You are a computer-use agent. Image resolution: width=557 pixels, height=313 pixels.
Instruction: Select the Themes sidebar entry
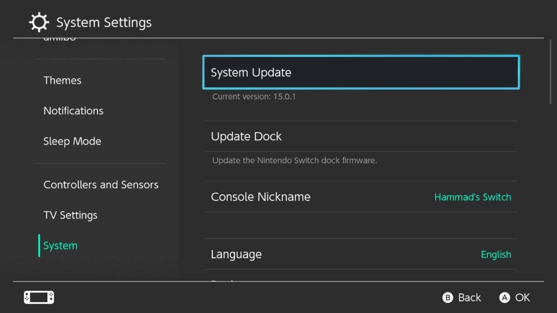point(62,80)
